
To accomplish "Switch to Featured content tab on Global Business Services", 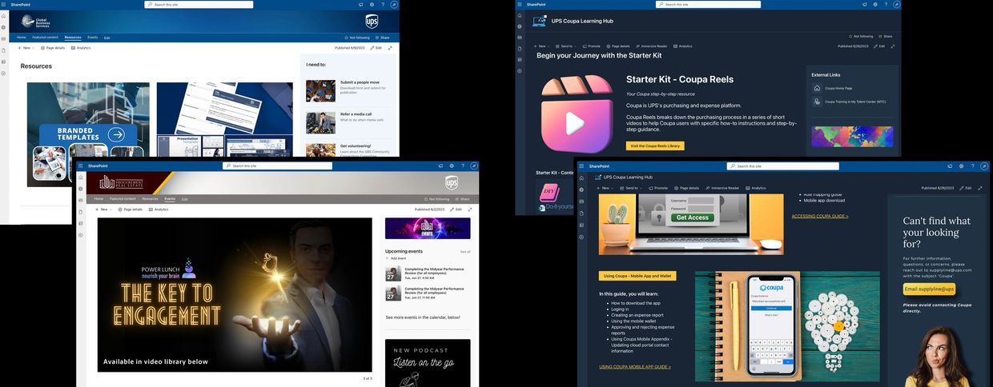I will click(45, 38).
